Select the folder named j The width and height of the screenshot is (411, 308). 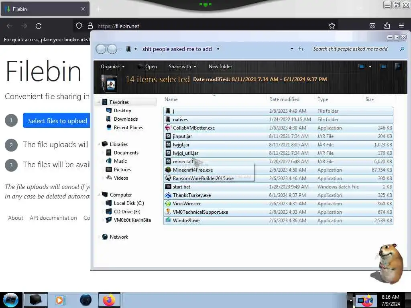point(278,111)
